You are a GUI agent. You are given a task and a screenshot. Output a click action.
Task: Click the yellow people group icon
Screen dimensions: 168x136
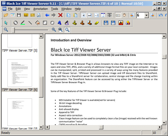click(26, 15)
